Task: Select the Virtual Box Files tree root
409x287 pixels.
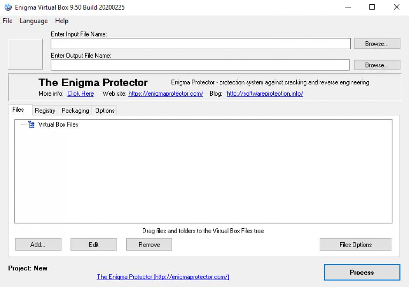Action: [58, 125]
